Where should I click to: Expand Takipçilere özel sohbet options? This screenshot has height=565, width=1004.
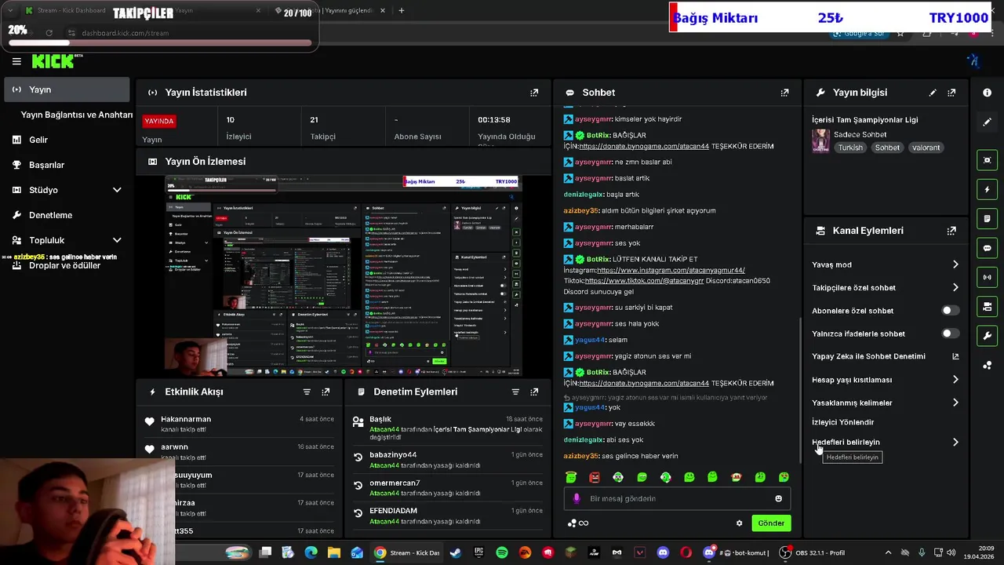coord(955,287)
